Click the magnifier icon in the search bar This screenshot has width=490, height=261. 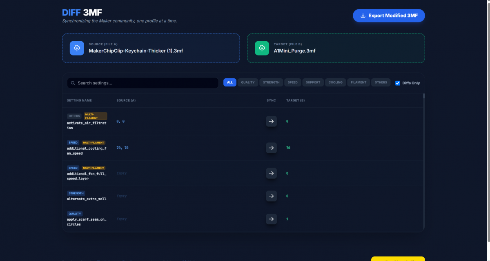(x=73, y=83)
